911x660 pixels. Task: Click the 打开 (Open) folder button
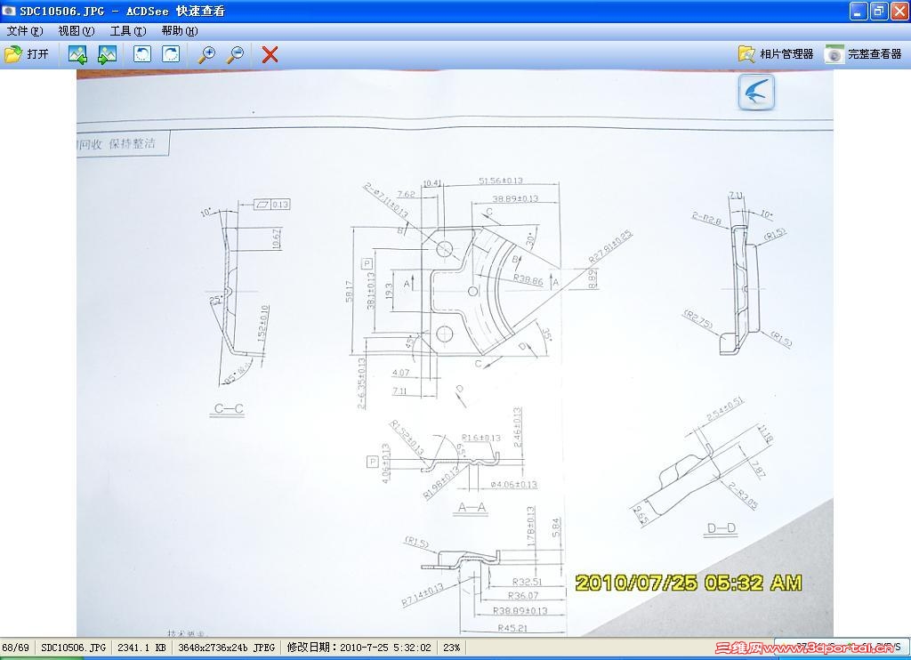click(x=27, y=54)
